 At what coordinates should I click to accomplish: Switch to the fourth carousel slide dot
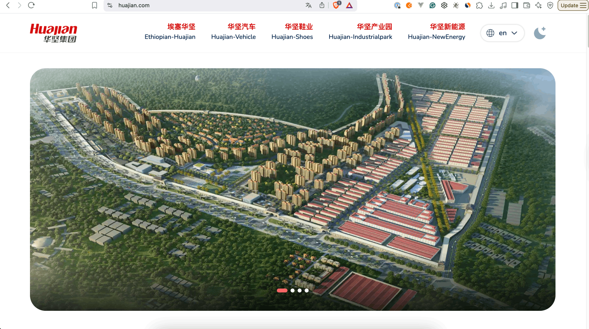(x=307, y=290)
